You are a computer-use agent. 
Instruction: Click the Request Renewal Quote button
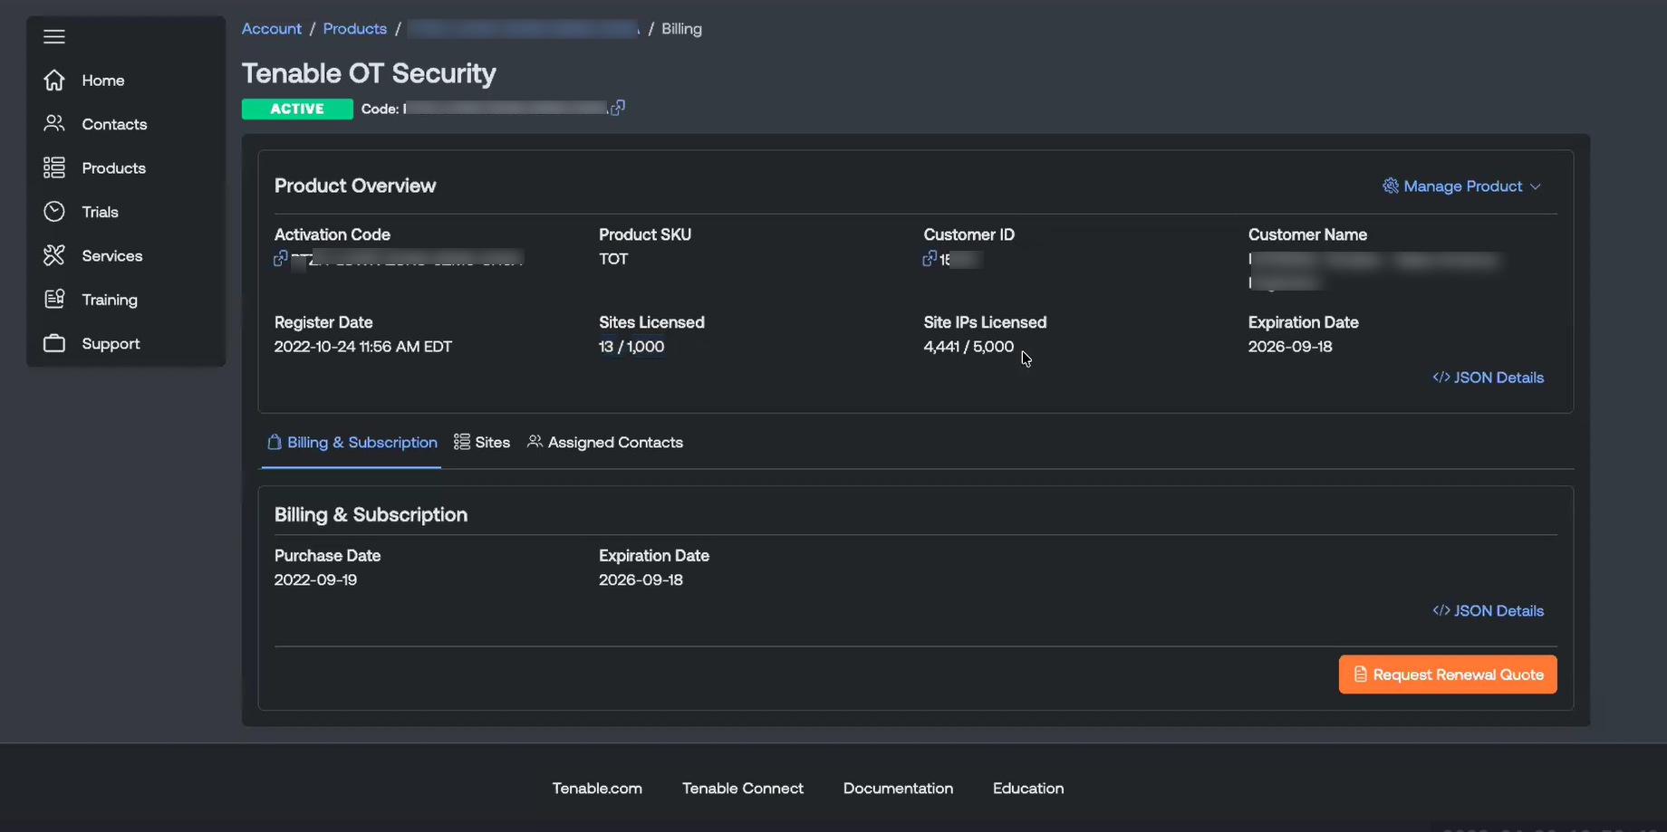(x=1448, y=674)
